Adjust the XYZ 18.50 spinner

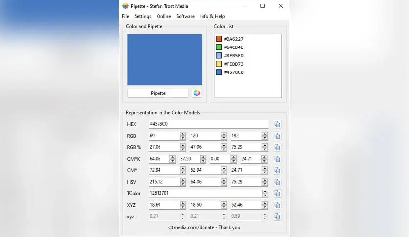coord(224,205)
